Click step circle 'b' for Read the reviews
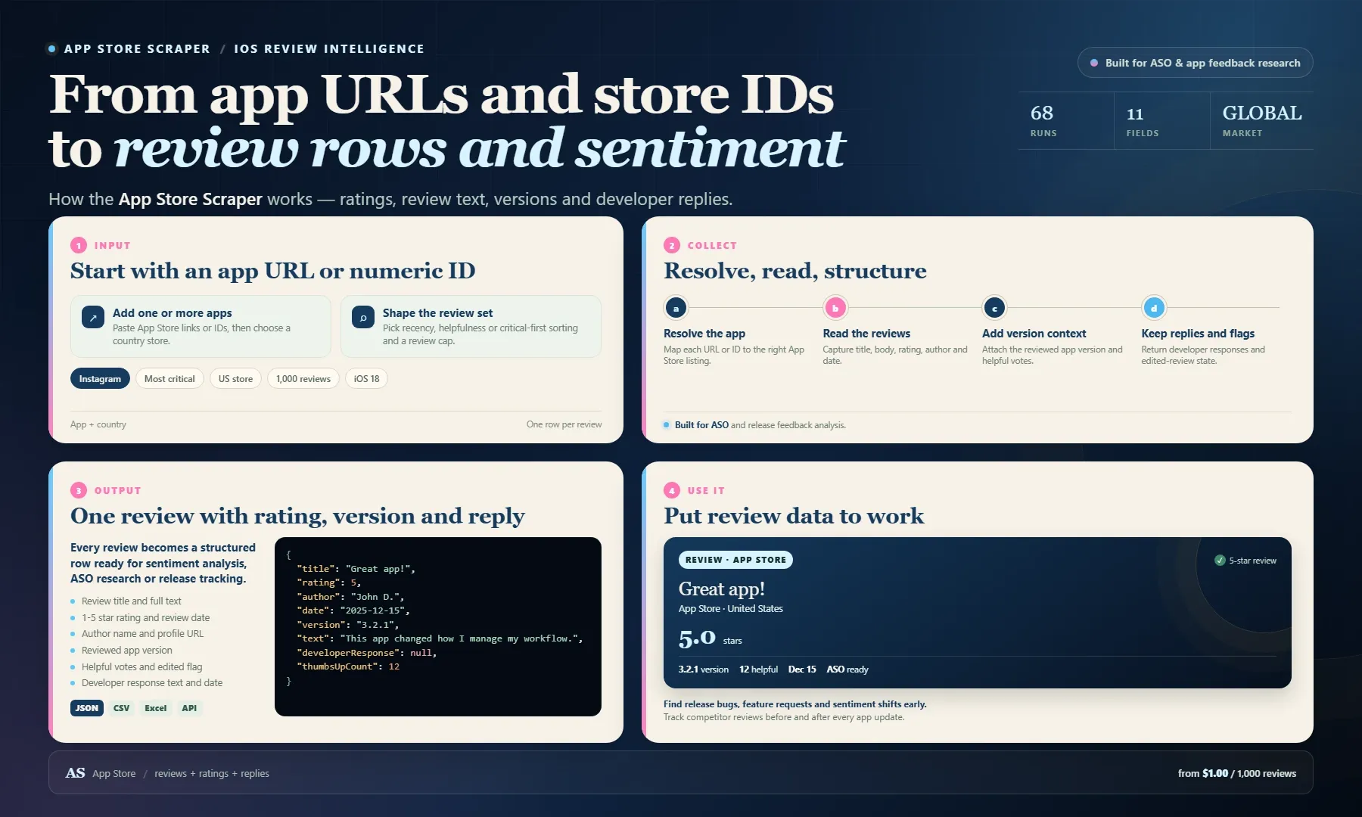The height and width of the screenshot is (817, 1362). point(835,308)
